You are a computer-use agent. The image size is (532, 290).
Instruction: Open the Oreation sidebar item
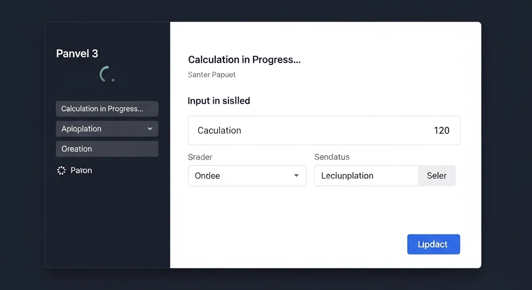107,149
